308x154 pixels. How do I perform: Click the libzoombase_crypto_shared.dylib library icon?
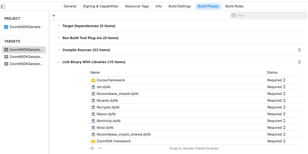[x=93, y=134]
